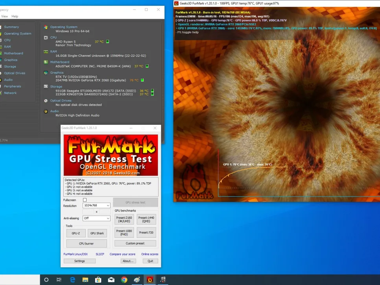Launch Microsoft Edge from the taskbar
Image resolution: width=380 pixels, height=285 pixels.
pos(72,279)
